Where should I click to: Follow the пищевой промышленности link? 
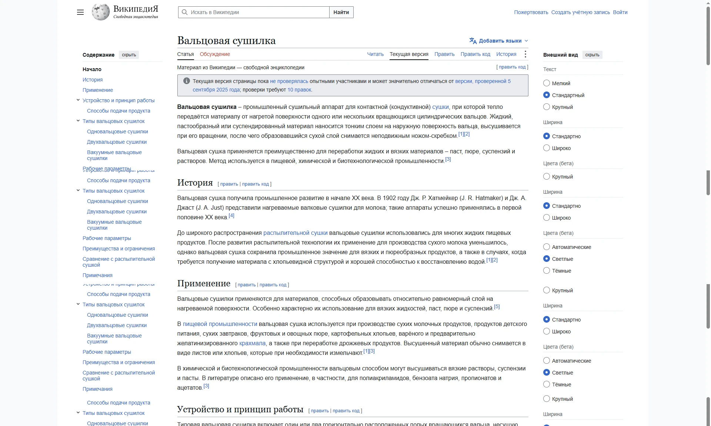220,324
